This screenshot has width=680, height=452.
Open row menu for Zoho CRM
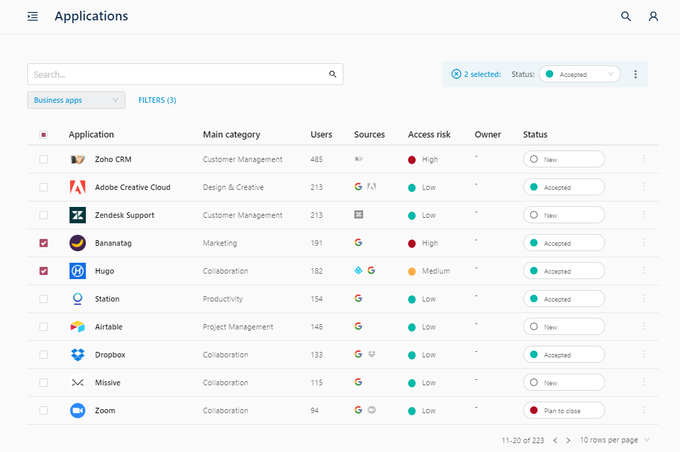pos(644,159)
